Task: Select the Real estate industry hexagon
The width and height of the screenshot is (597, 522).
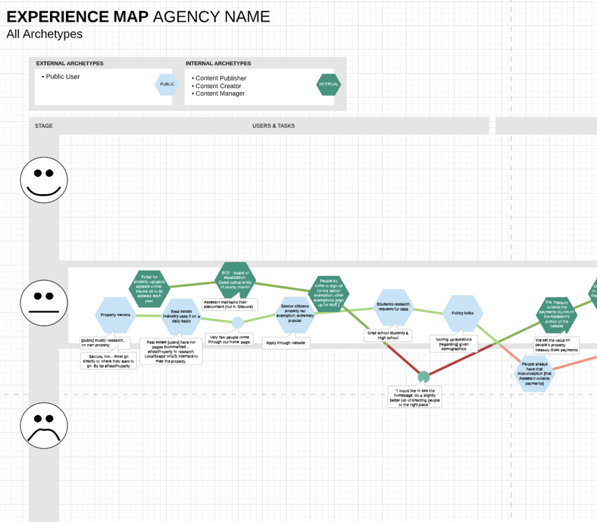Action: pyautogui.click(x=181, y=316)
